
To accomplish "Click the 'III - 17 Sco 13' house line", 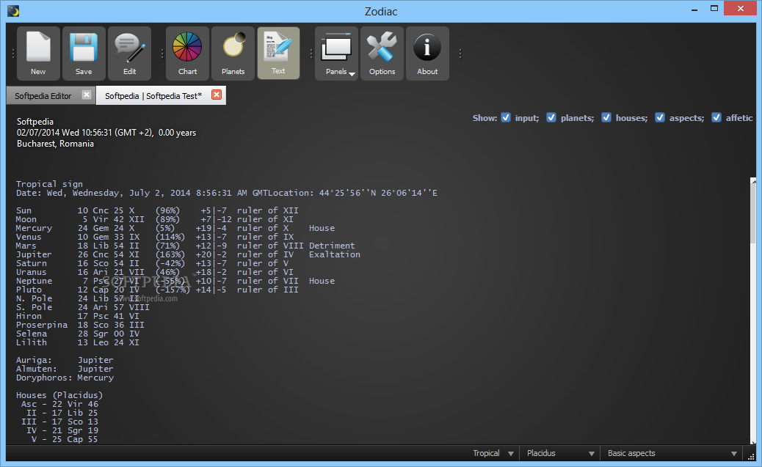I will [59, 422].
